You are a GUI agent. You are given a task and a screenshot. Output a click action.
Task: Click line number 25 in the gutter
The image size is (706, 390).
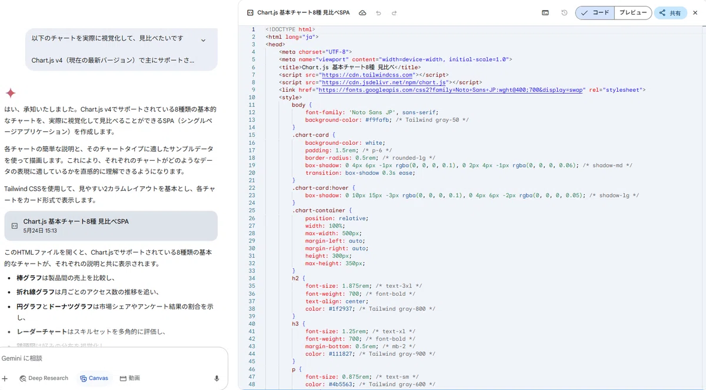click(252, 210)
